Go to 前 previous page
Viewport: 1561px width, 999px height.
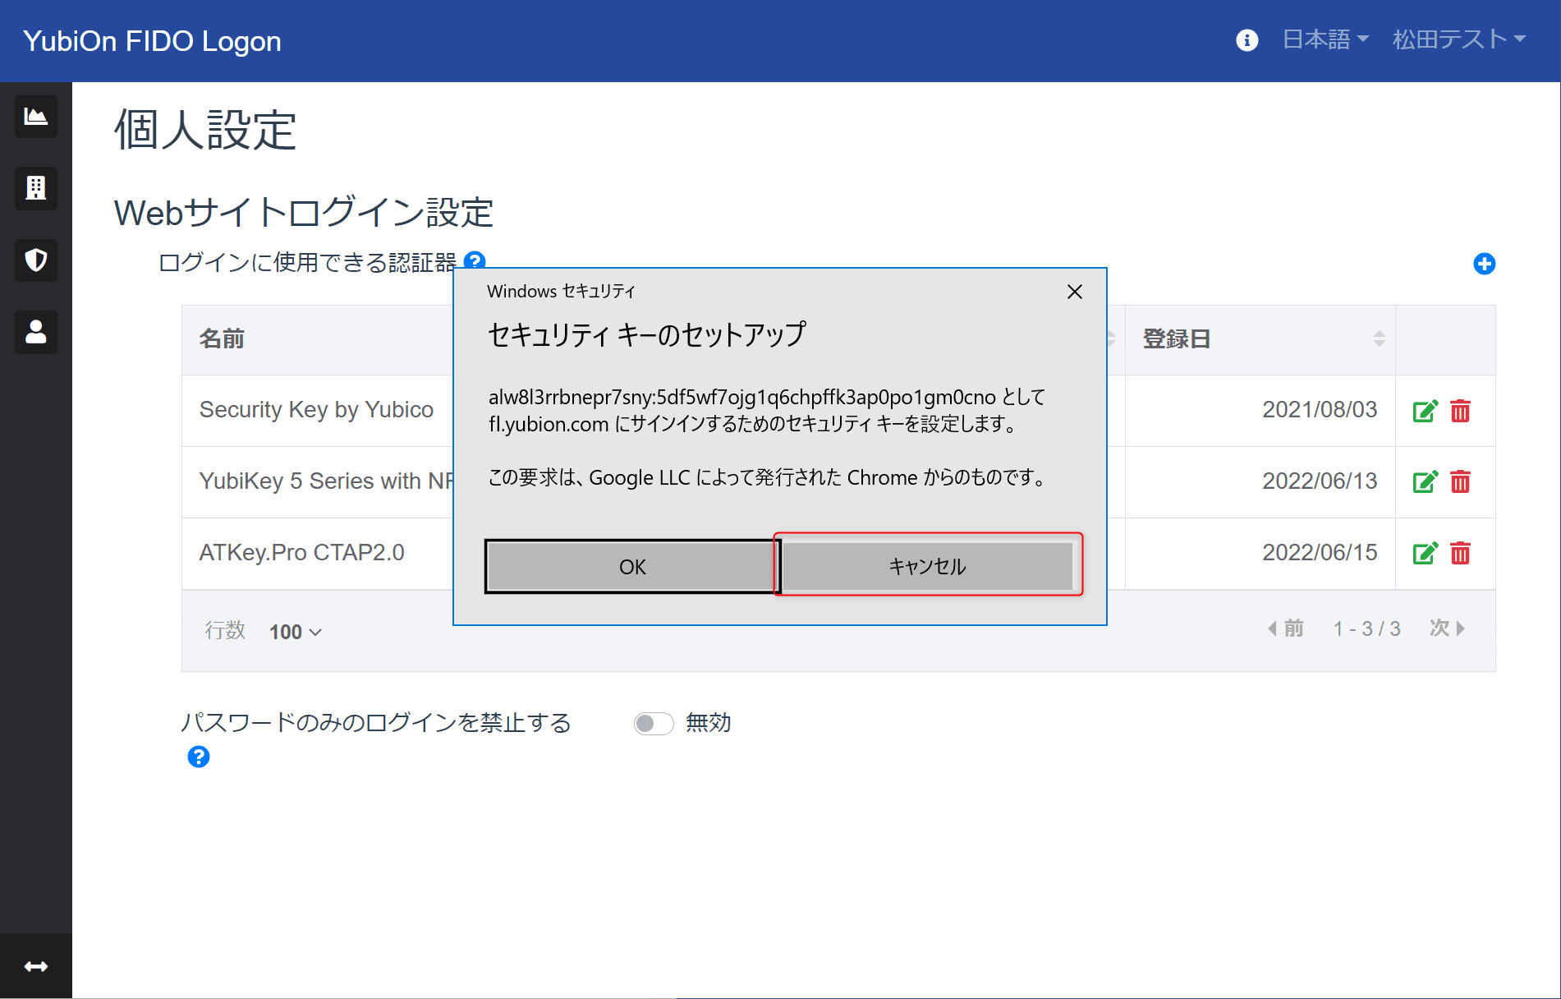1285,628
